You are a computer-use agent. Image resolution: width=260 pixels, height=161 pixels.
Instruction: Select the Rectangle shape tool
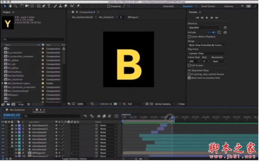(39, 6)
